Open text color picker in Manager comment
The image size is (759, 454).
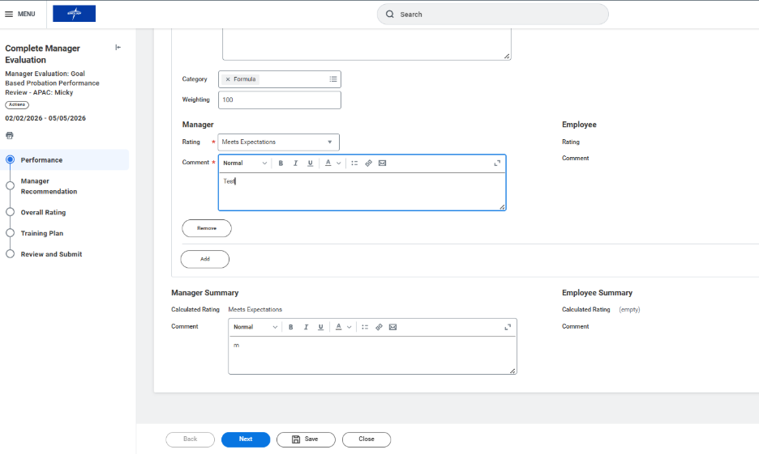click(332, 163)
